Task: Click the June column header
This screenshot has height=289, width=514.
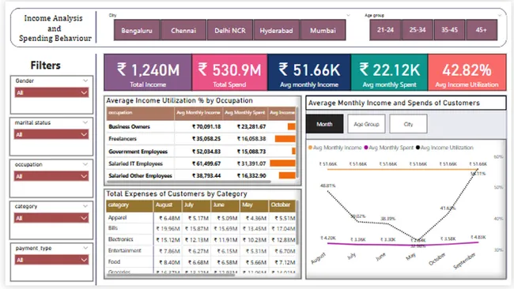Action: pyautogui.click(x=225, y=205)
